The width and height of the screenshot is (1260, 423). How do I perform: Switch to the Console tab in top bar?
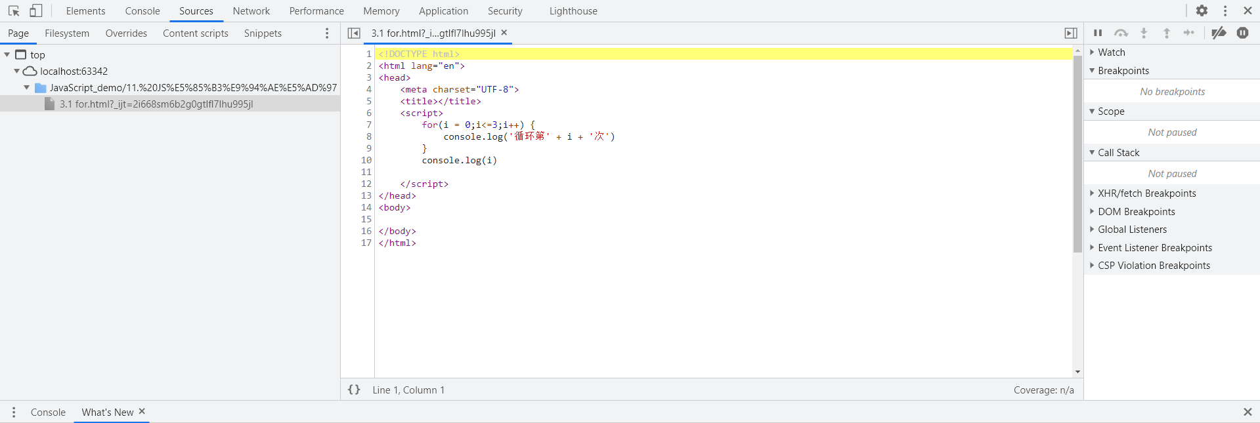click(x=142, y=11)
